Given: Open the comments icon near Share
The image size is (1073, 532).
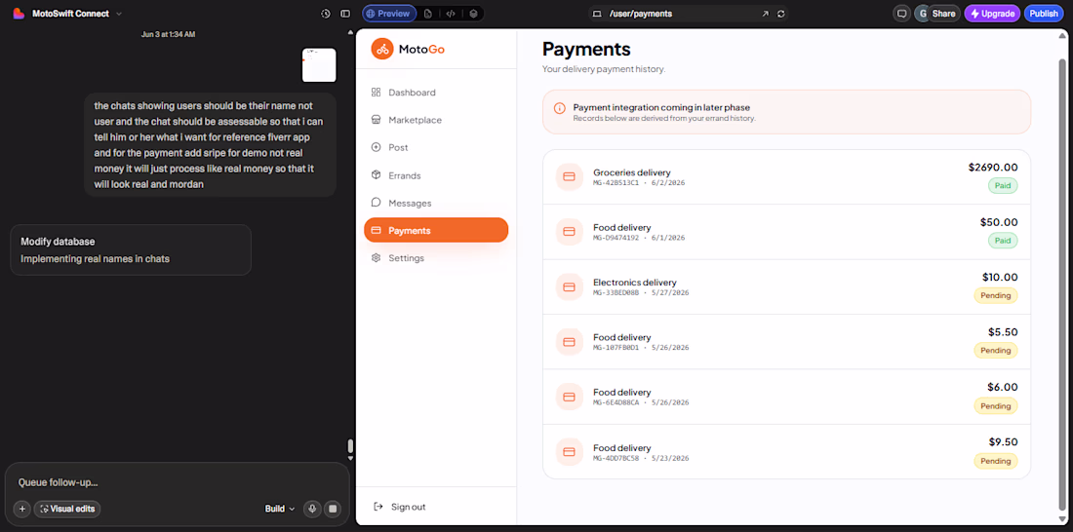Looking at the screenshot, I should 902,14.
